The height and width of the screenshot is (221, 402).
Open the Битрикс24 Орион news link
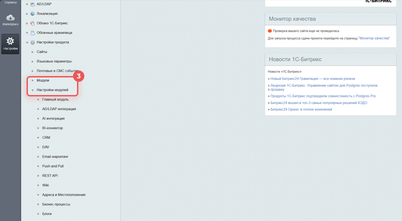(301, 109)
